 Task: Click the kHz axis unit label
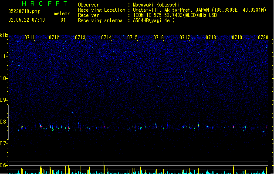[x=4, y=35]
